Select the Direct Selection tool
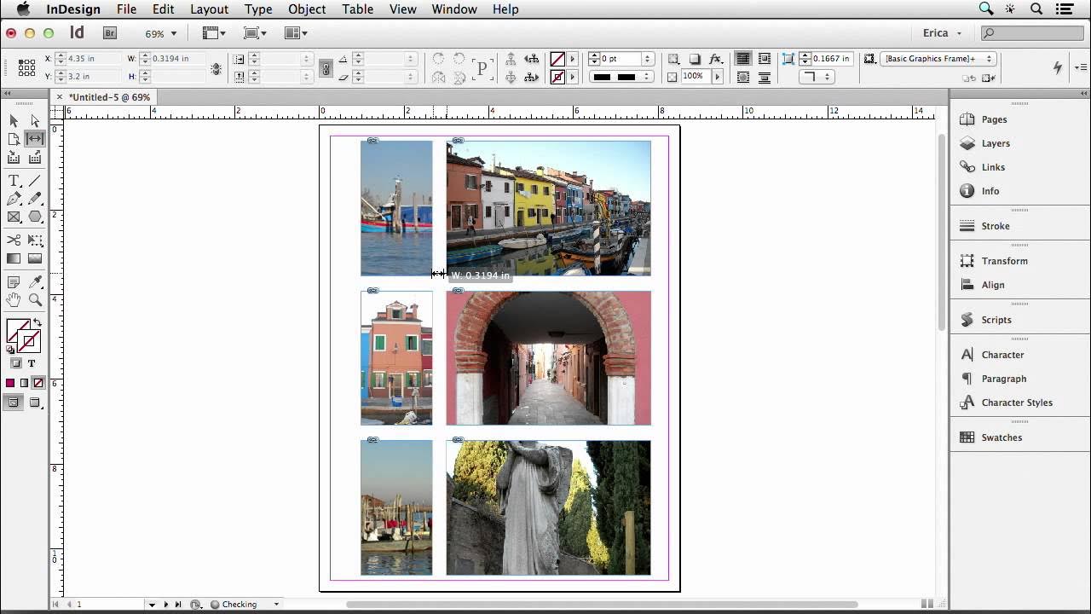The height and width of the screenshot is (614, 1091). [x=35, y=121]
